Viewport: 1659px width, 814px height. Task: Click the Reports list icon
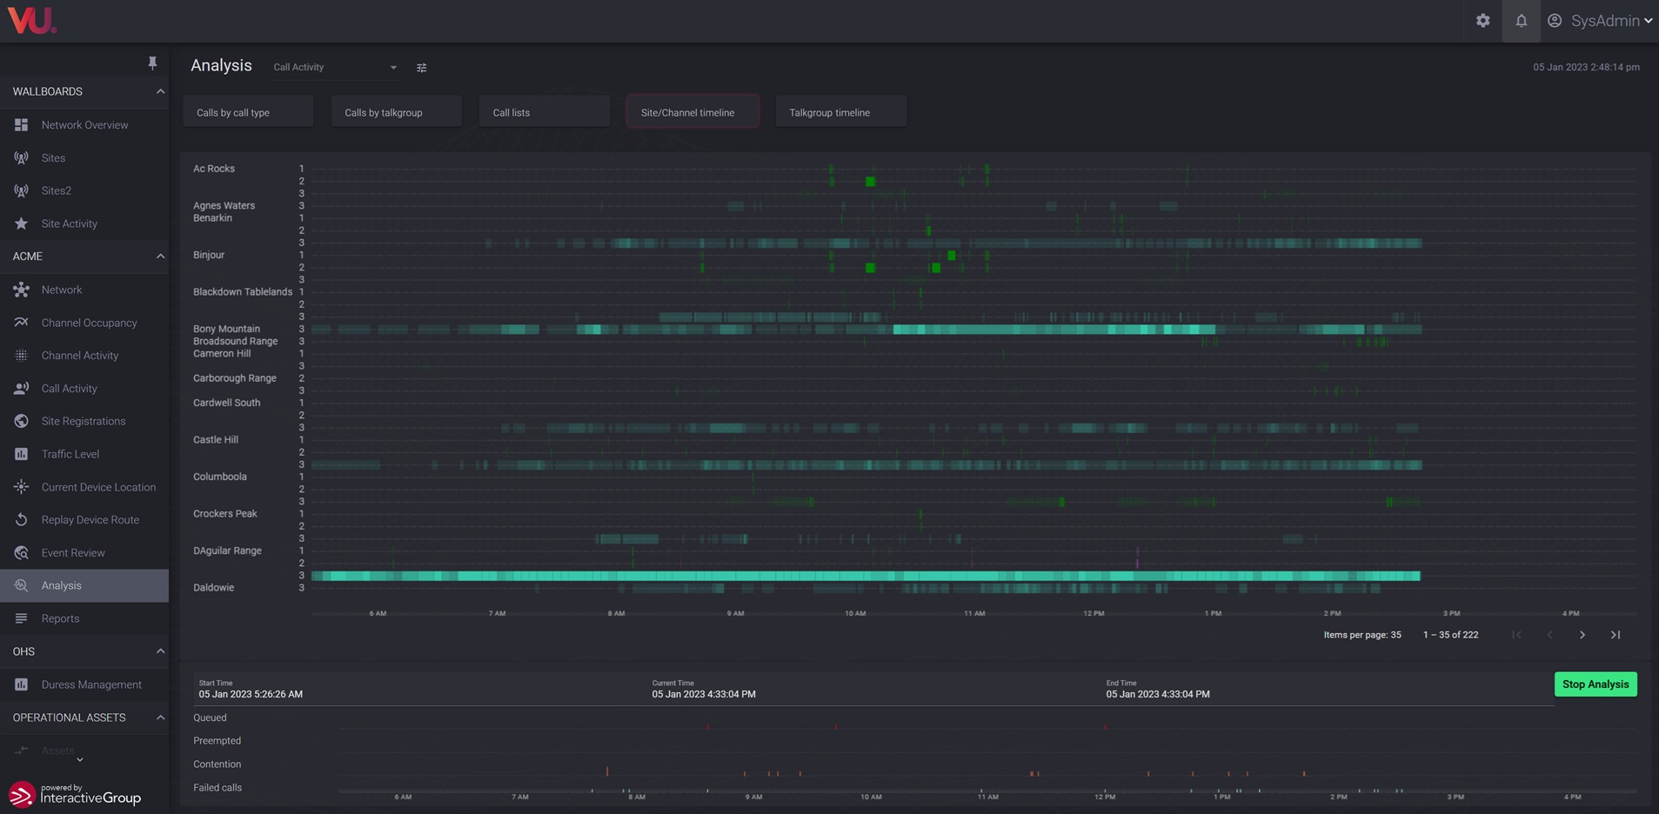click(22, 618)
